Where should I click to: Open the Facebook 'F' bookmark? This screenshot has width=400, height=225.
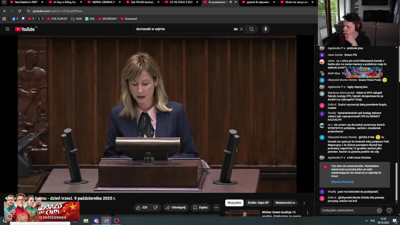[x=15, y=19]
